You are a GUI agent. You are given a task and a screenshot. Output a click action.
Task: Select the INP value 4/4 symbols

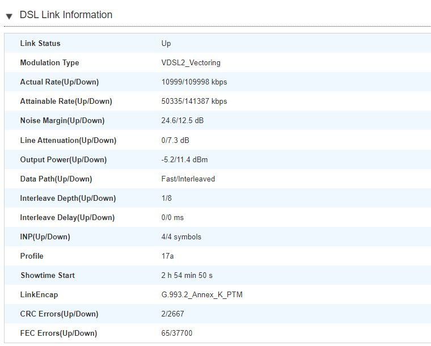point(181,237)
